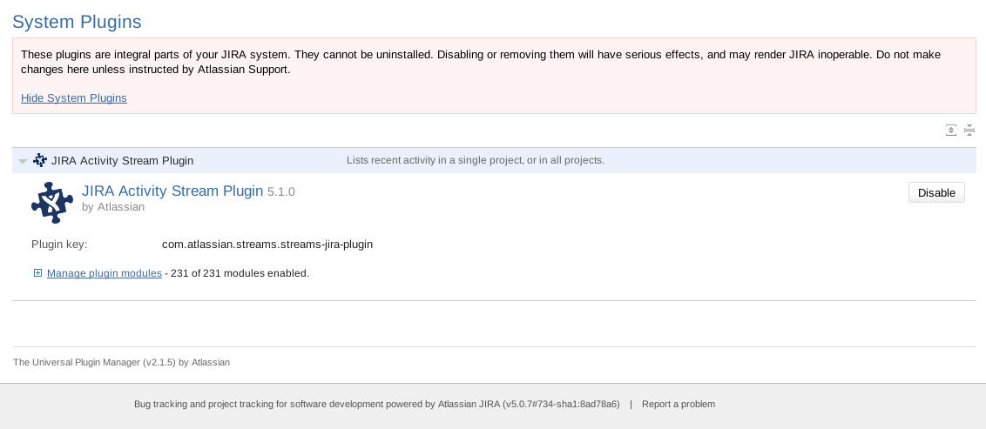Screen dimensions: 986x429
Task: Click the 'Plugin key:' label
Action: click(x=60, y=245)
